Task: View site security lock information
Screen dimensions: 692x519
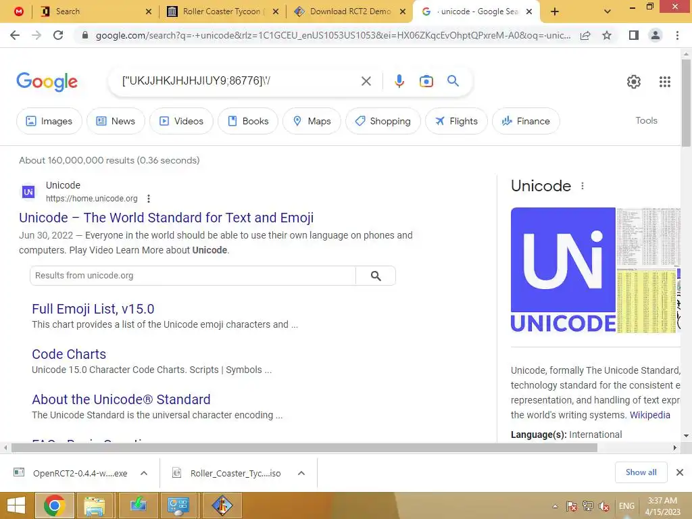Action: (x=85, y=35)
